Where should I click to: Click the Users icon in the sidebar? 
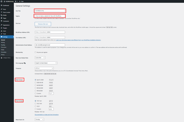pyautogui.click(x=2, y=31)
